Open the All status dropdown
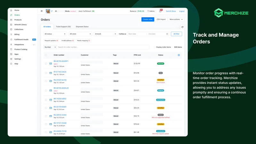This screenshot has width=256, height=144. [x=55, y=34]
